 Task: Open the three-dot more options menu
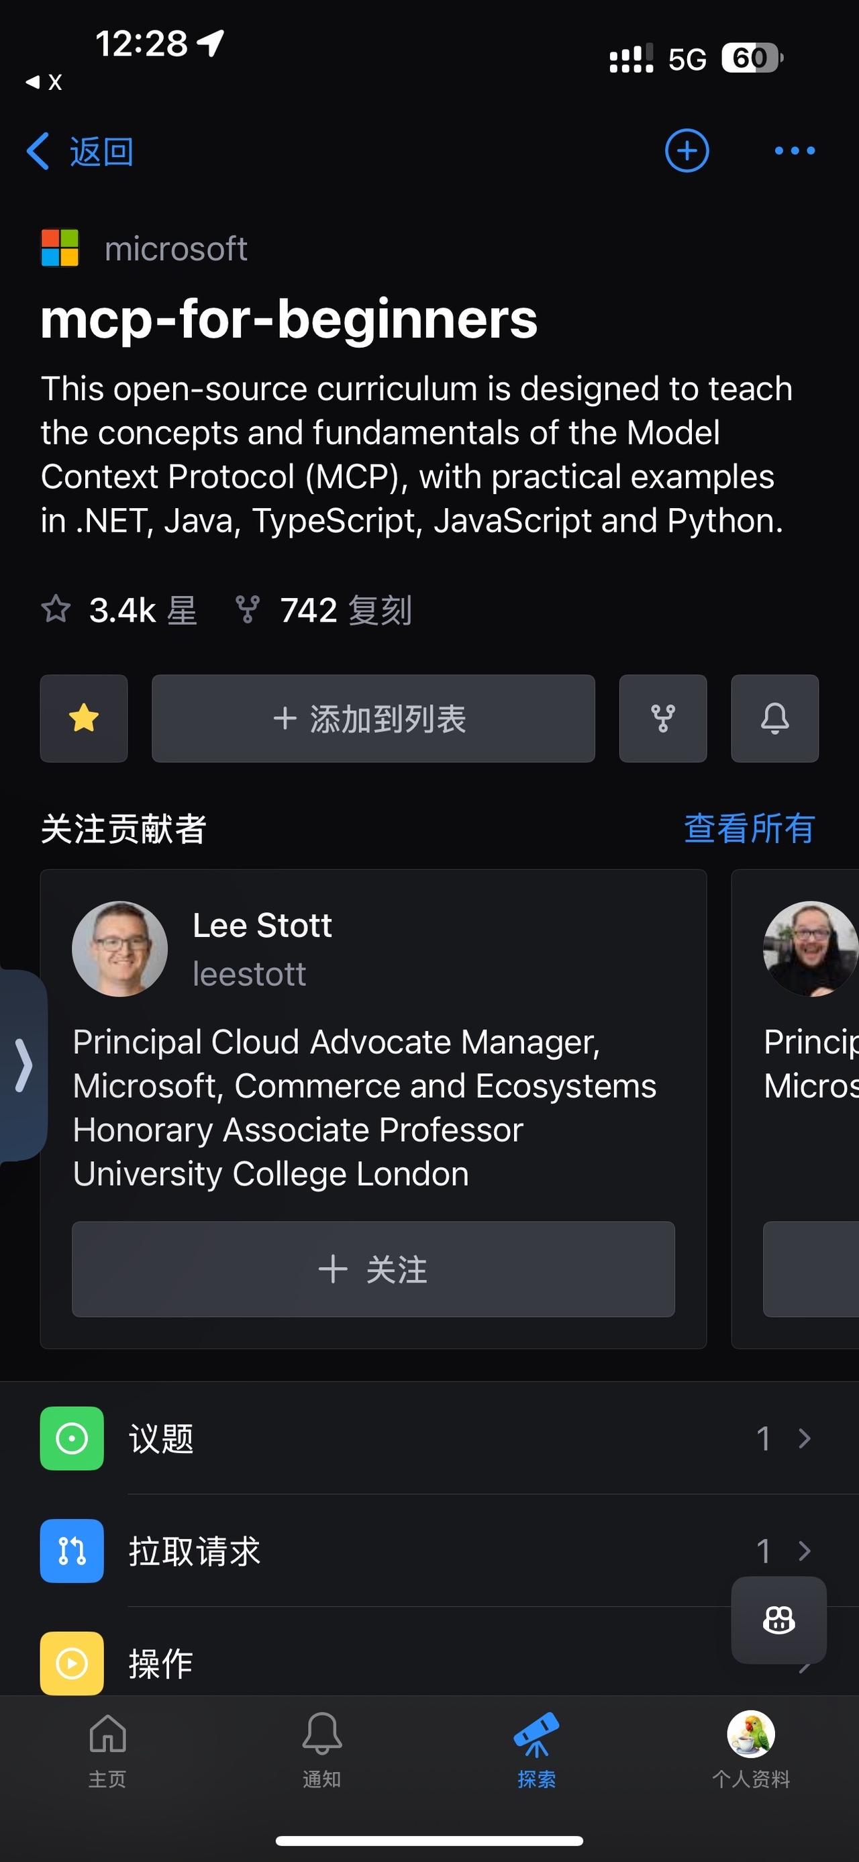(x=795, y=150)
